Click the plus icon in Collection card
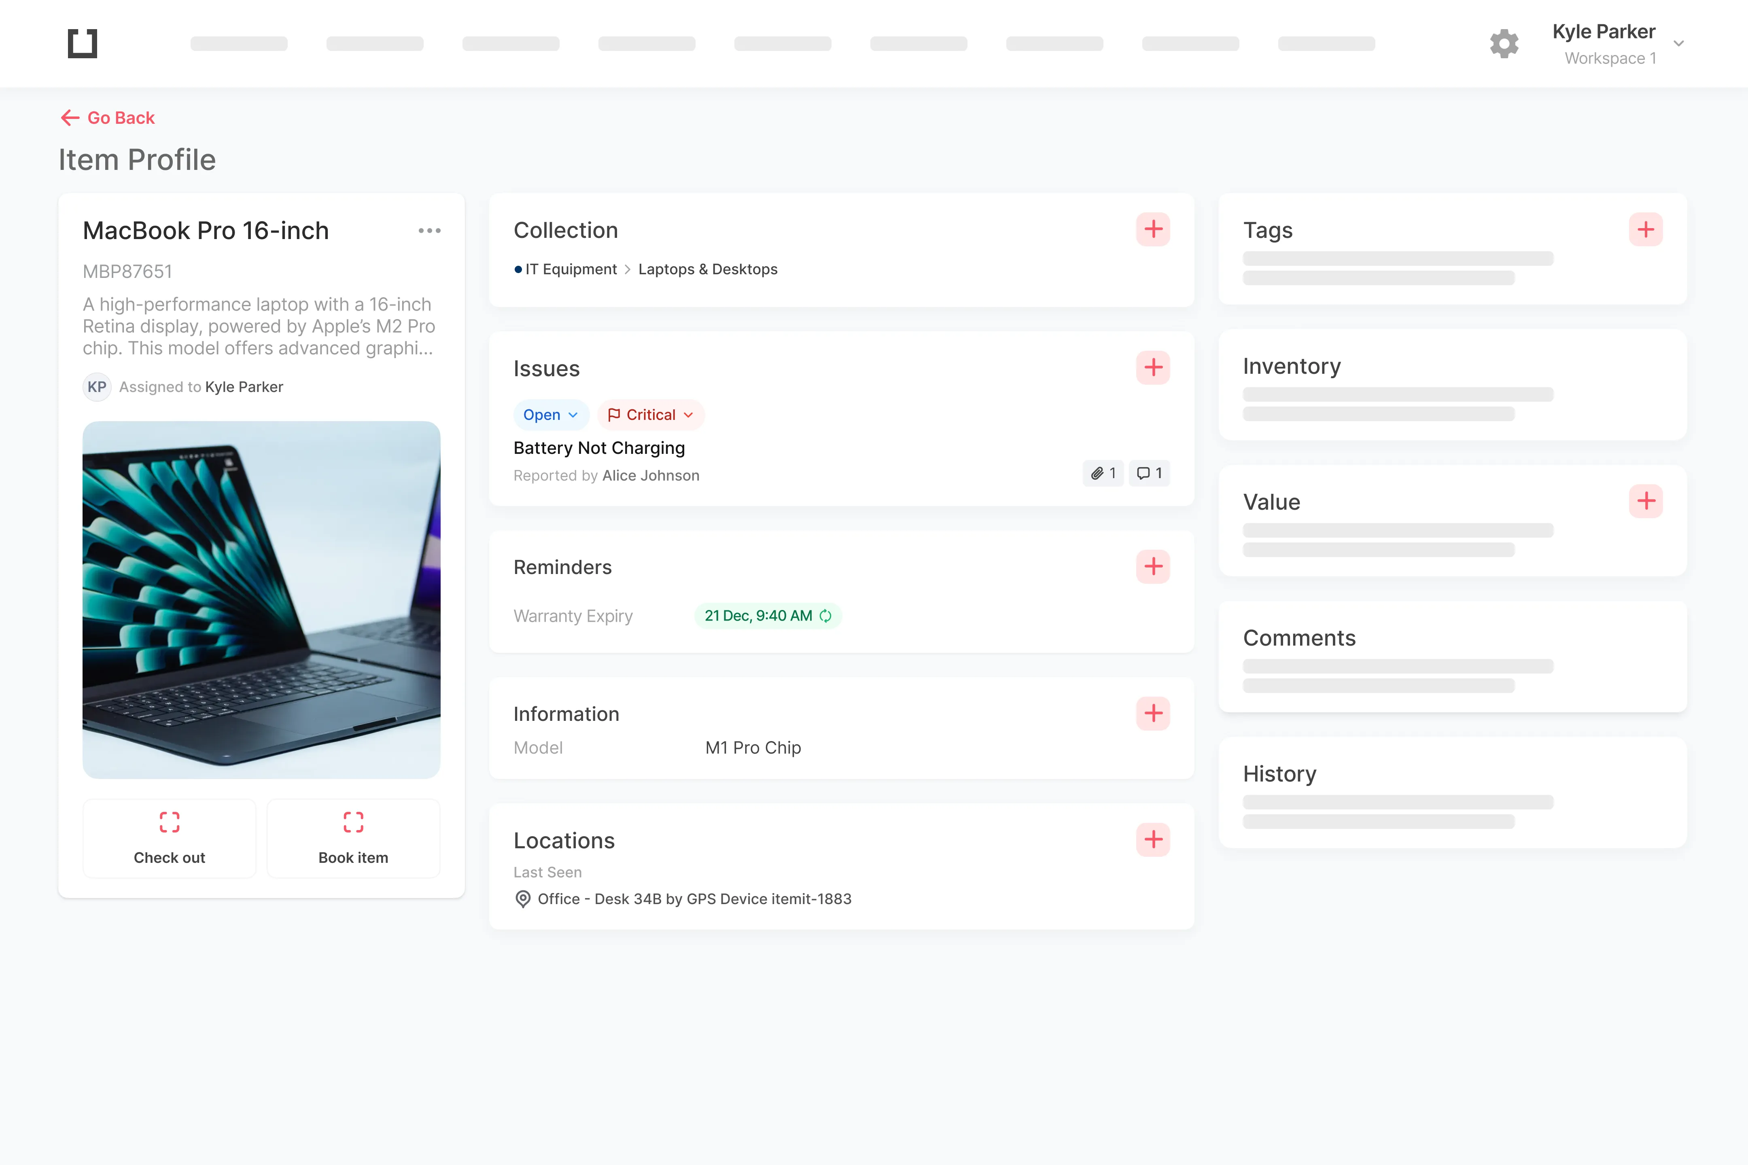Image resolution: width=1748 pixels, height=1165 pixels. (1153, 230)
